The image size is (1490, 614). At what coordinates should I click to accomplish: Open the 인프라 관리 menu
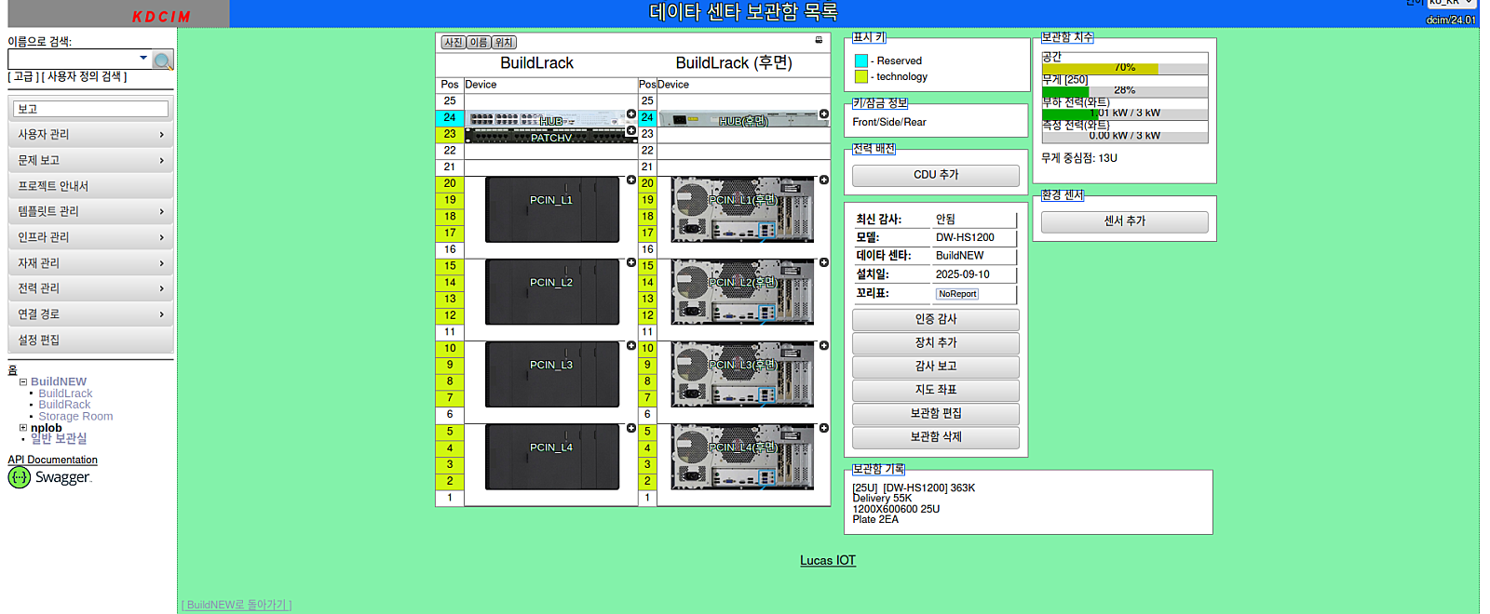pos(90,237)
